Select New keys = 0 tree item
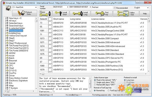Image resolution: width=152 pixels, height=97 pixels. coord(15,18)
